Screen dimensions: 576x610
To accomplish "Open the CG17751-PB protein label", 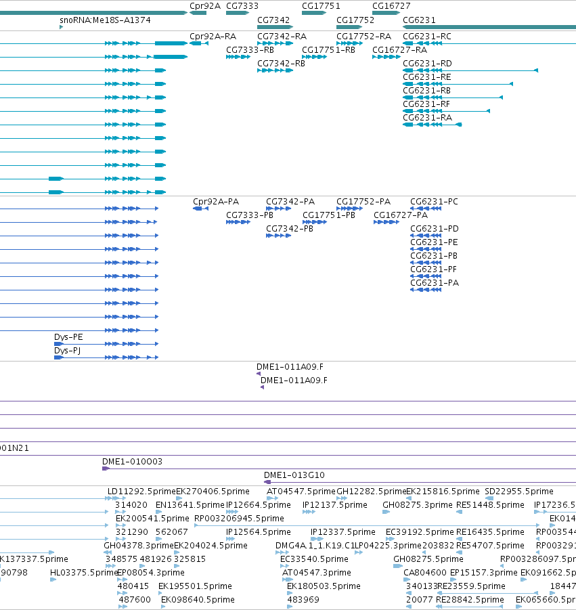I will click(329, 215).
